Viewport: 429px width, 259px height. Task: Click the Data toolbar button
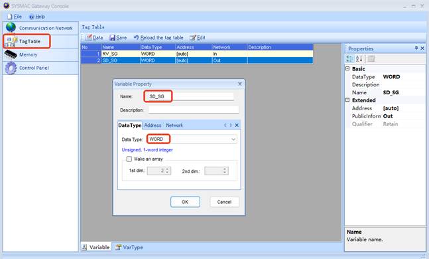pyautogui.click(x=94, y=38)
